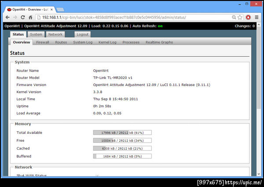Open the System main tab
264x187 pixels.
coord(36,34)
